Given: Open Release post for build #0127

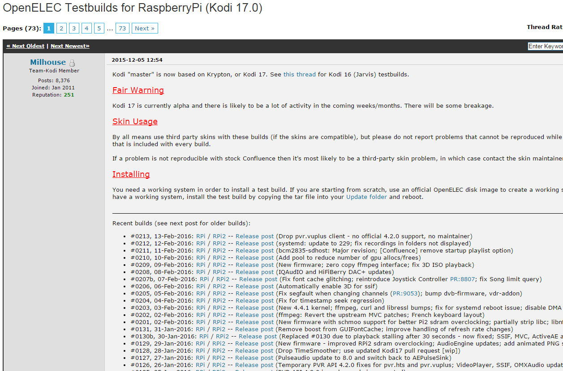Looking at the screenshot, I should coord(254,358).
